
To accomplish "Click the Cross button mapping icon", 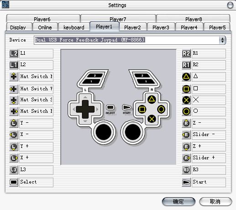I will point(186,100).
